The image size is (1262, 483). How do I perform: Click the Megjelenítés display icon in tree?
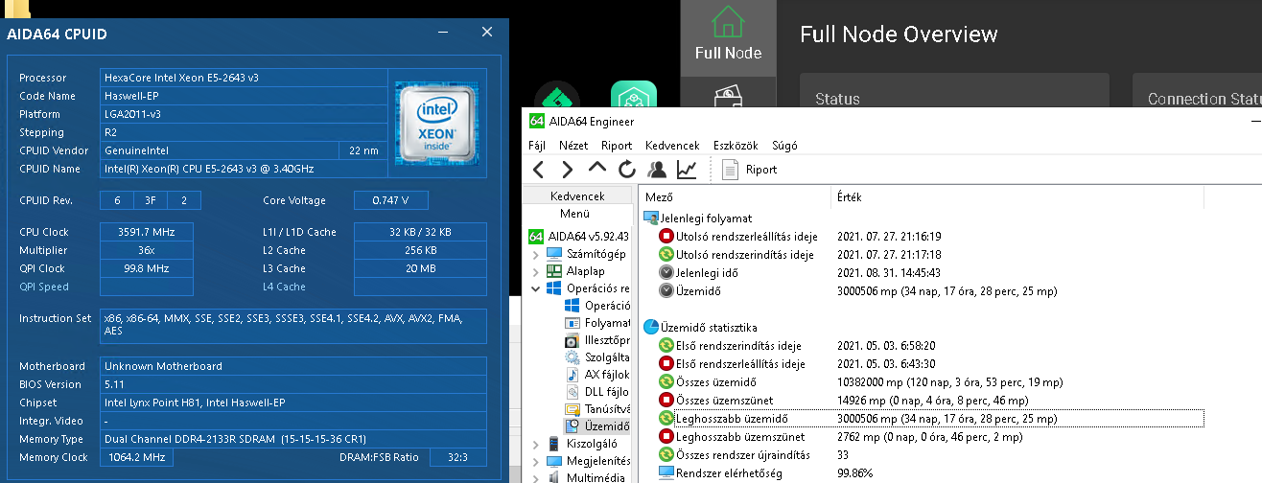(554, 461)
